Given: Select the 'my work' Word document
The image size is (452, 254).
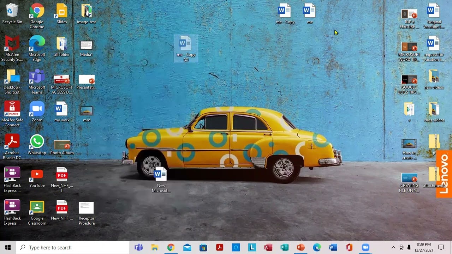Looking at the screenshot, I should click(62, 112).
